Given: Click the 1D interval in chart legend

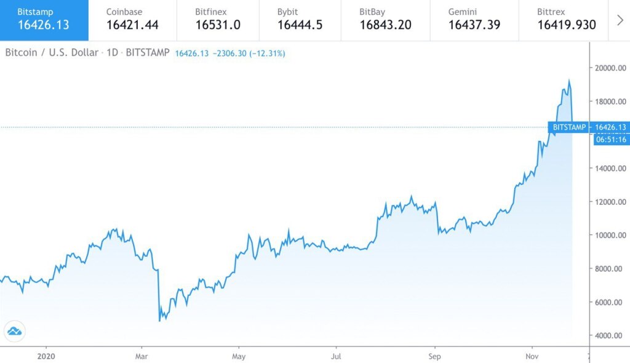Looking at the screenshot, I should click(x=112, y=53).
